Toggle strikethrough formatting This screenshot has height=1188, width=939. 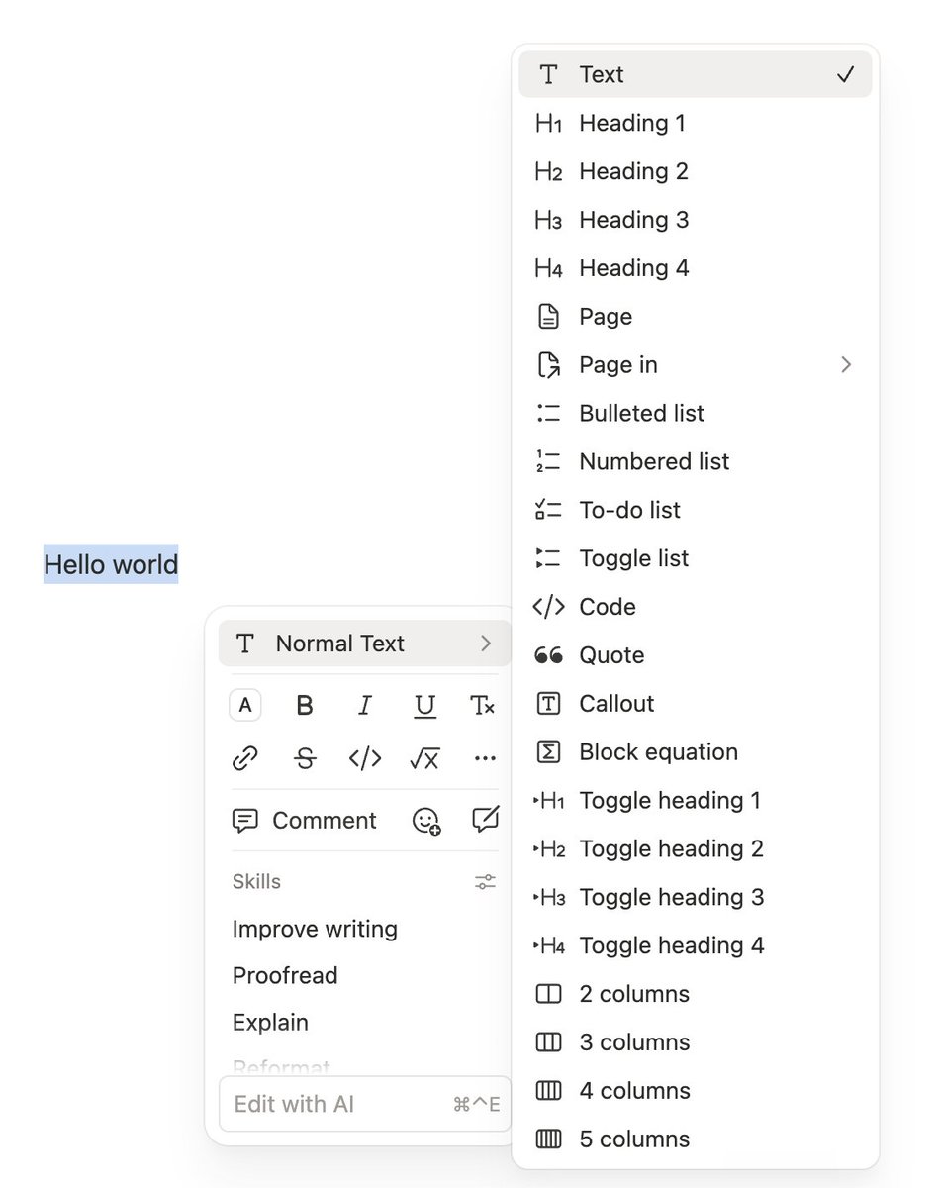(x=305, y=759)
